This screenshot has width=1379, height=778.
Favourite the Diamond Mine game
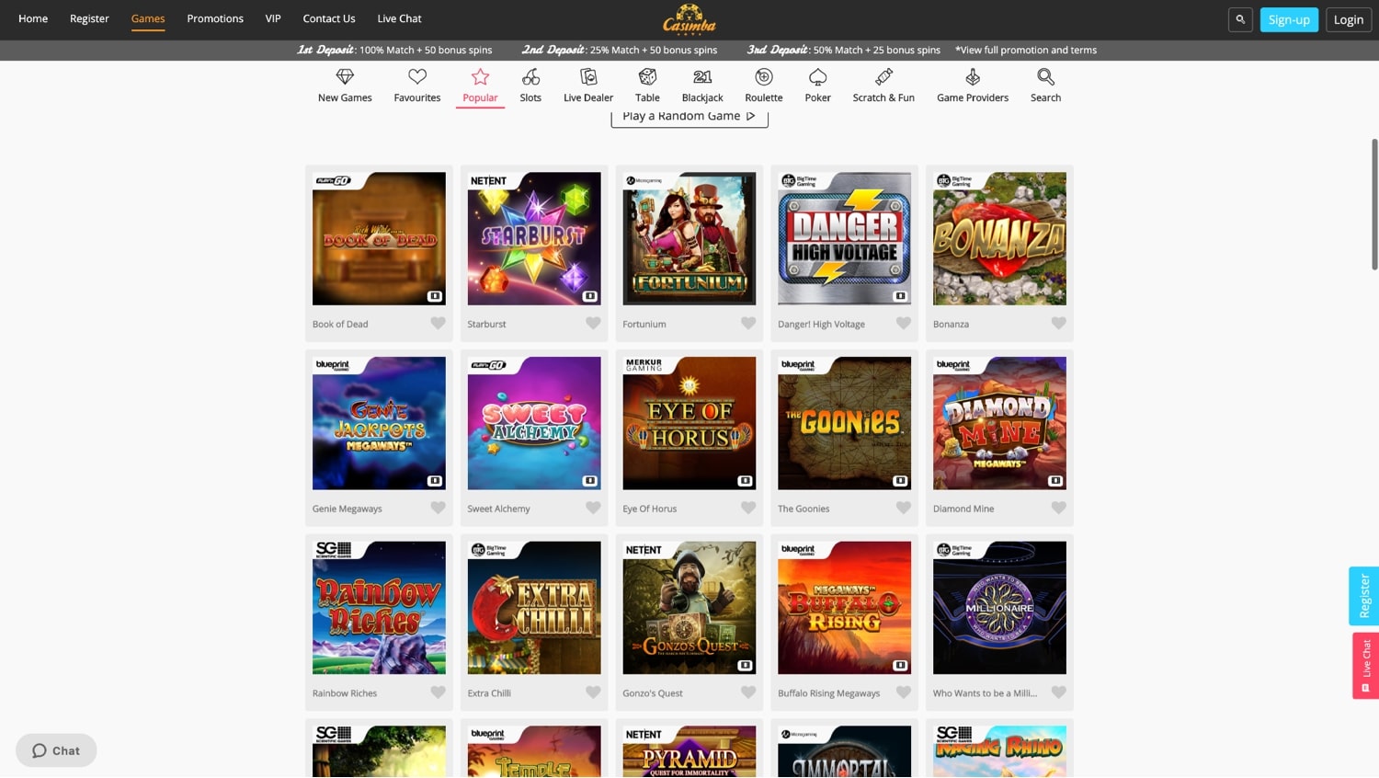click(x=1059, y=508)
